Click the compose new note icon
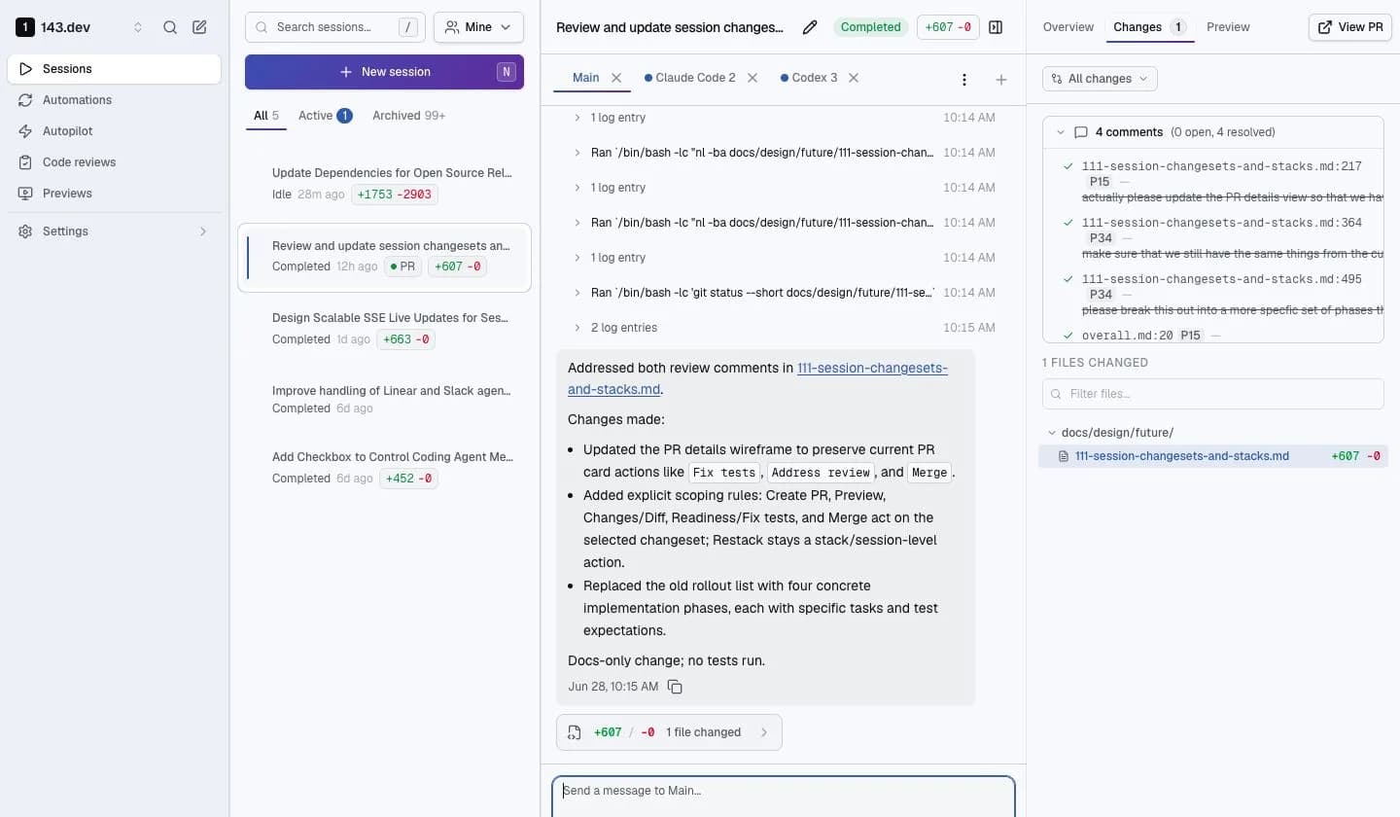This screenshot has height=817, width=1400. click(199, 27)
